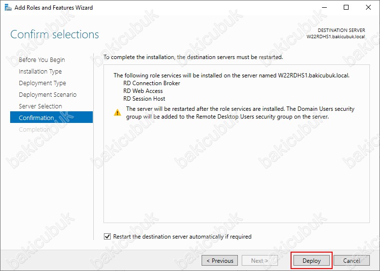380x271 pixels.
Task: Click the Restart automatically checkbox label text
Action: (182, 237)
